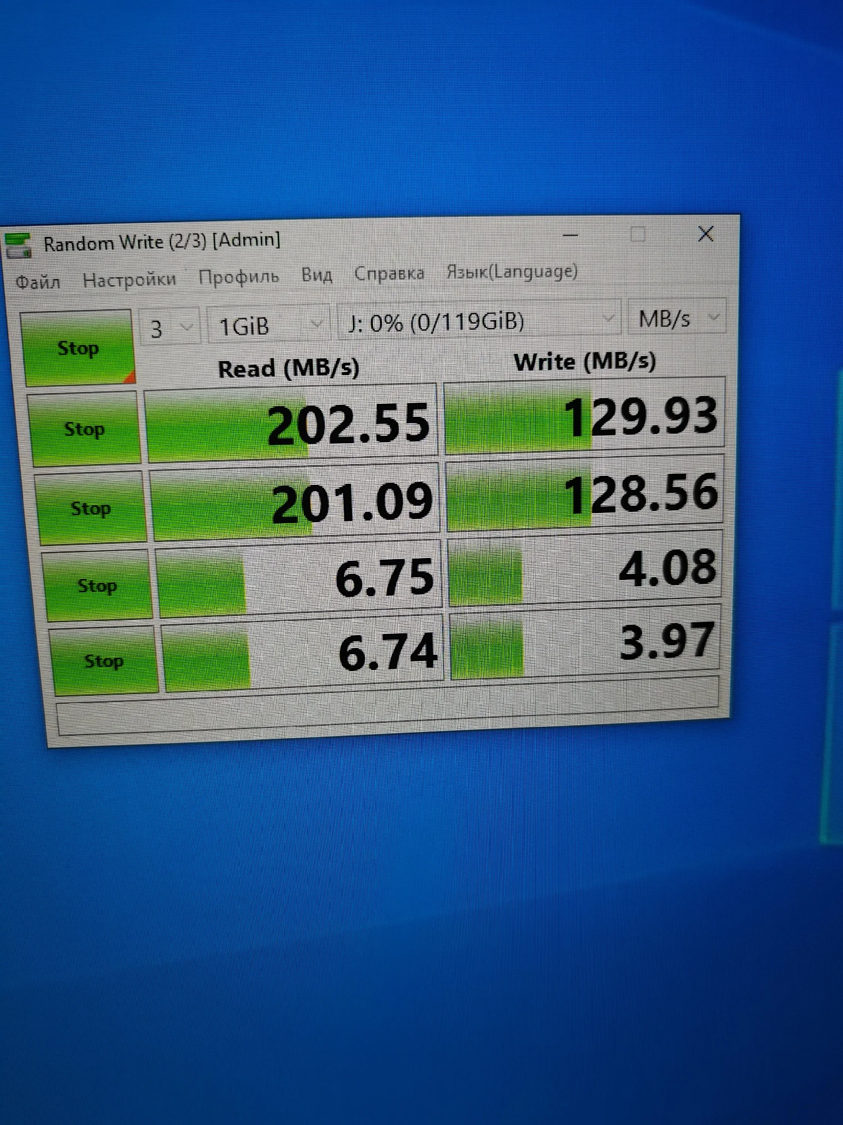Screen dimensions: 843x1125
Task: Minimize the benchmark window
Action: (570, 235)
